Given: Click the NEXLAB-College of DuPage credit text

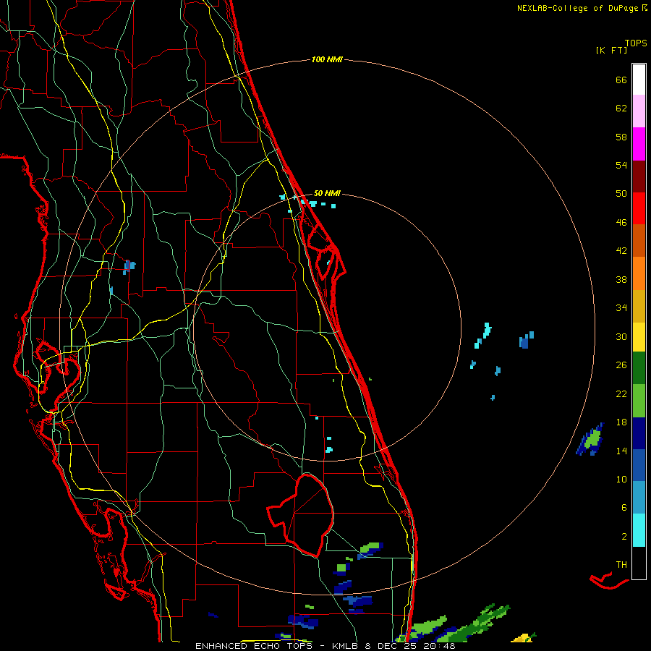Looking at the screenshot, I should 582,8.
